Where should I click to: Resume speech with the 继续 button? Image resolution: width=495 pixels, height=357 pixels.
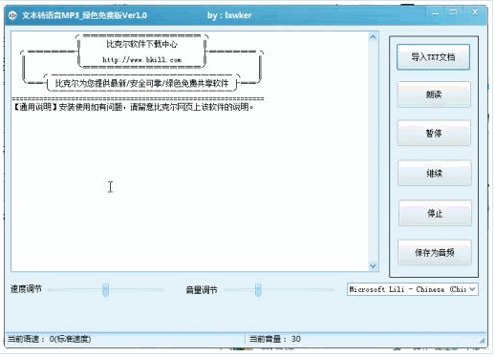tap(435, 173)
